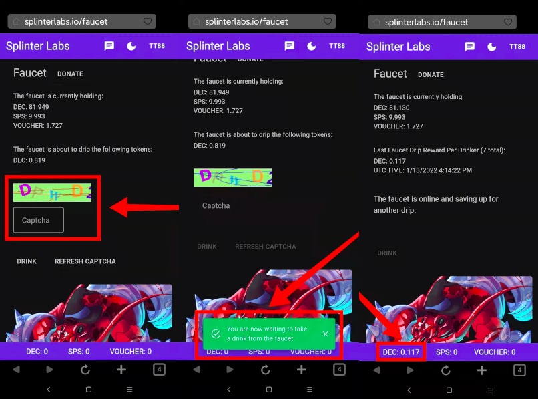Image resolution: width=538 pixels, height=399 pixels.
Task: Tap browser forward arrow on the DEC 81.130 page
Action: [410, 370]
